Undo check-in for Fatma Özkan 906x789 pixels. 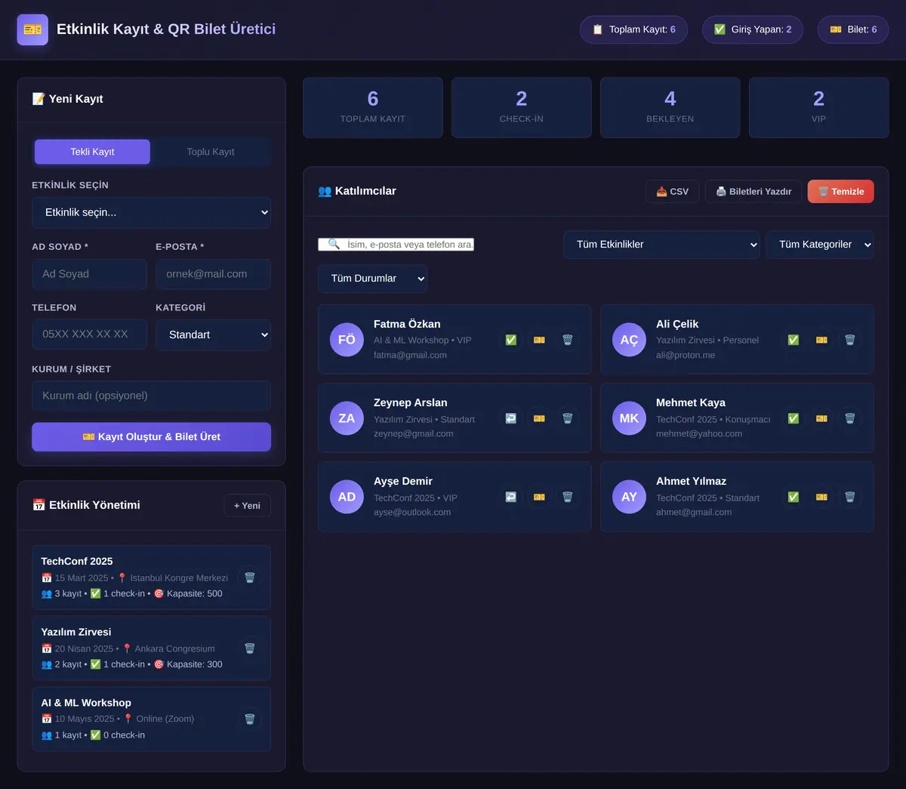point(511,340)
